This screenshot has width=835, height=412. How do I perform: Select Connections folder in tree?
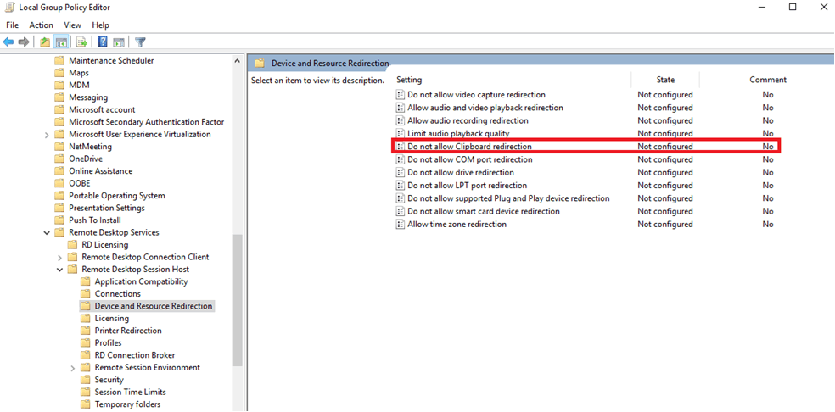(x=118, y=294)
